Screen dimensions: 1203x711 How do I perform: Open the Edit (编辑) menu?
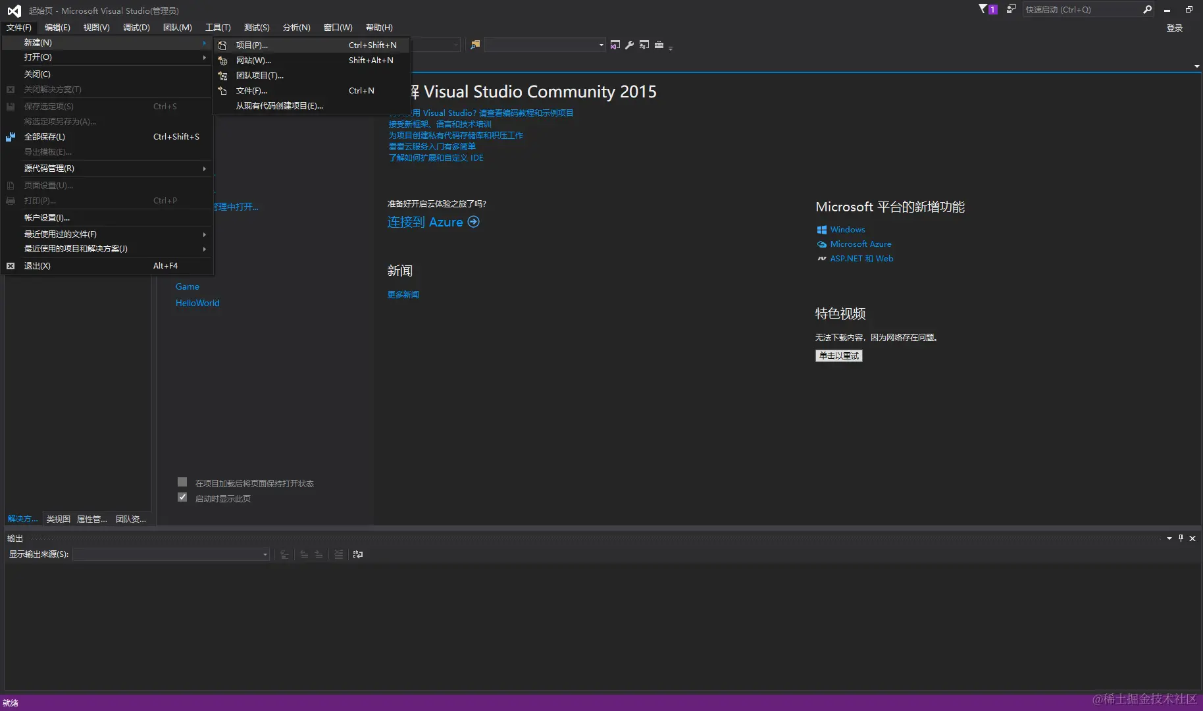57,27
